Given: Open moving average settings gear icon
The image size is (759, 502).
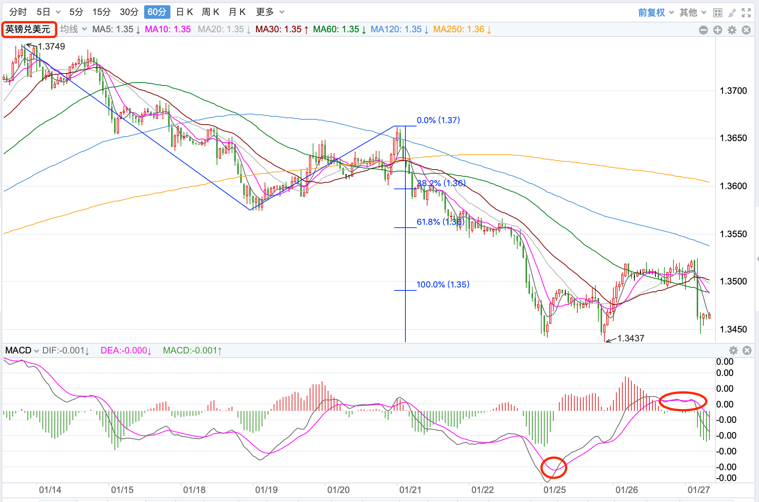Looking at the screenshot, I should (732, 30).
